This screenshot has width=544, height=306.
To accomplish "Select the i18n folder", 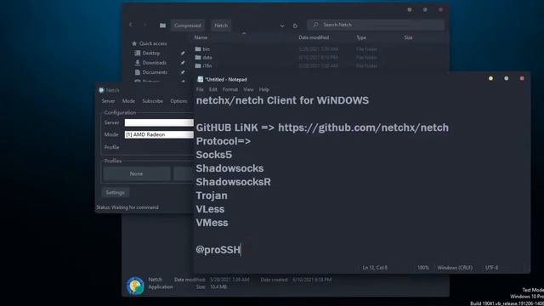I will [x=207, y=65].
